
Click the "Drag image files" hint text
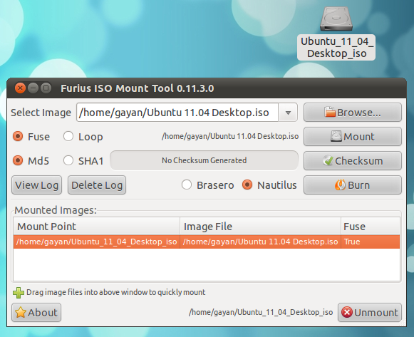click(115, 292)
